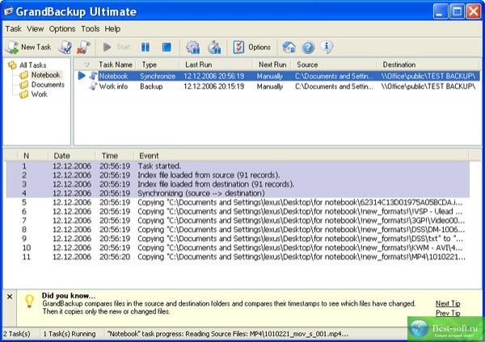
Task: Click the Next Tip link
Action: coord(447,303)
